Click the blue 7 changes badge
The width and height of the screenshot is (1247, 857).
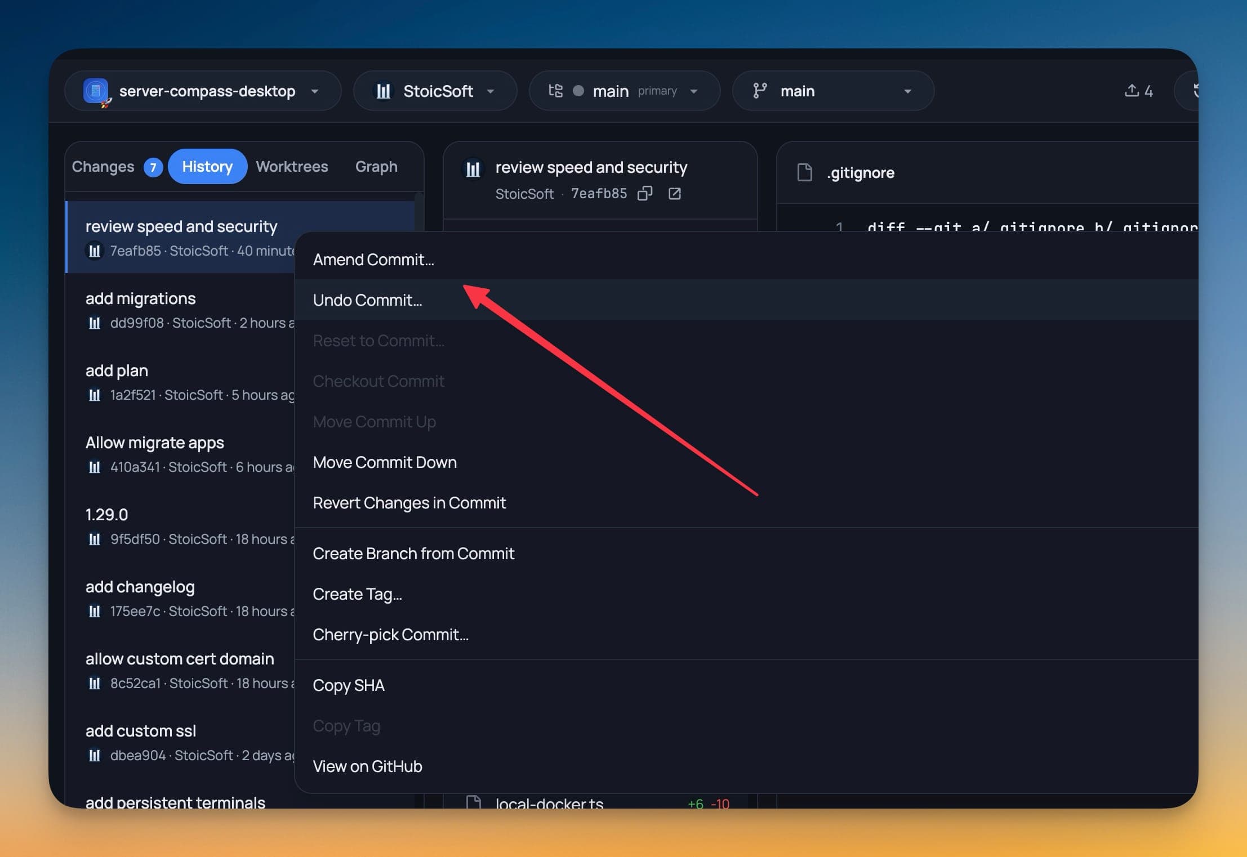pos(153,167)
